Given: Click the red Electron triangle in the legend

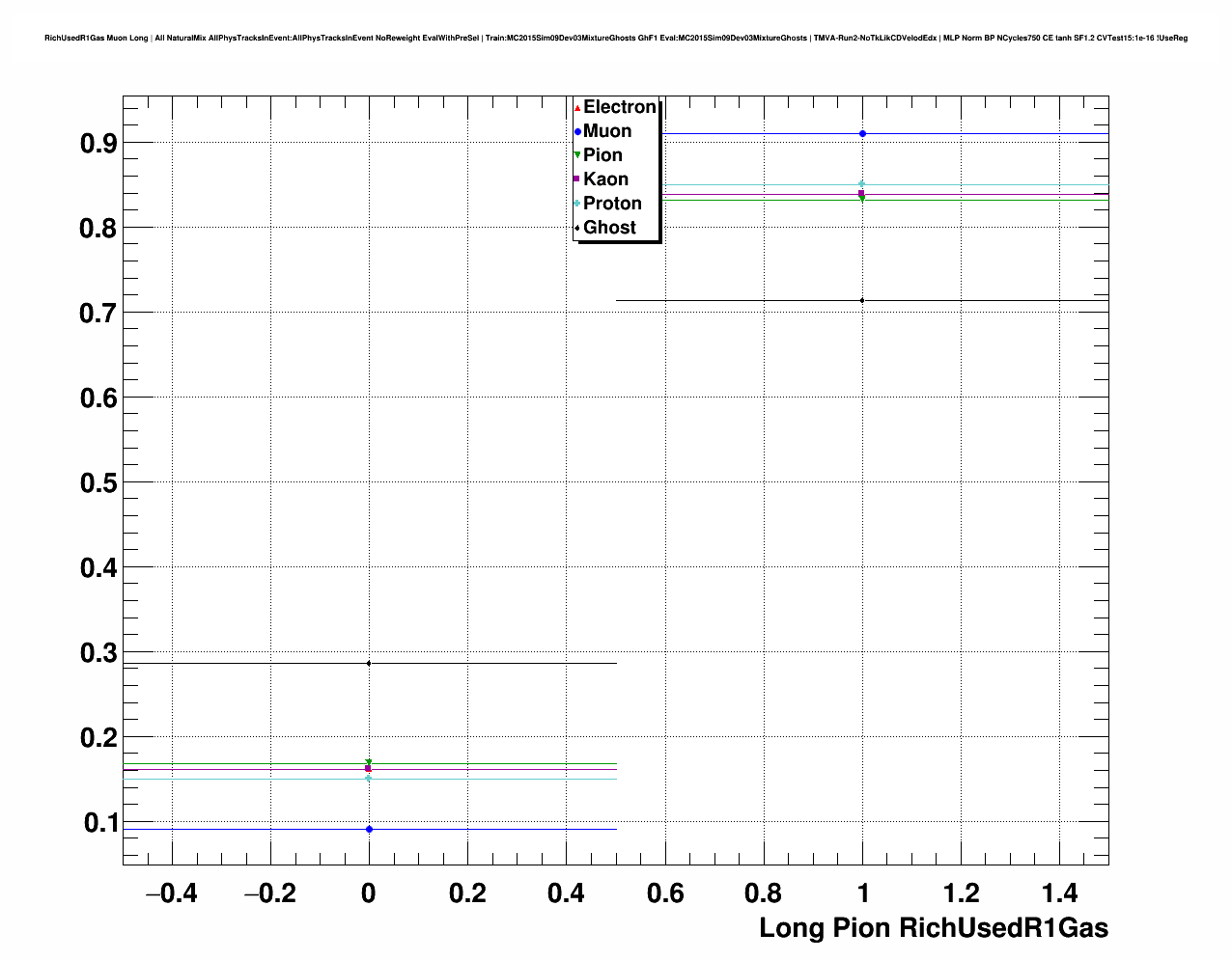Looking at the screenshot, I should pos(577,107).
